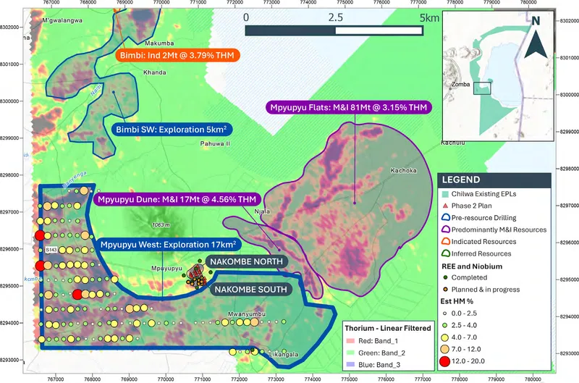The height and width of the screenshot is (383, 579).
Task: Click the LEGEND header
Action: [x=494, y=180]
